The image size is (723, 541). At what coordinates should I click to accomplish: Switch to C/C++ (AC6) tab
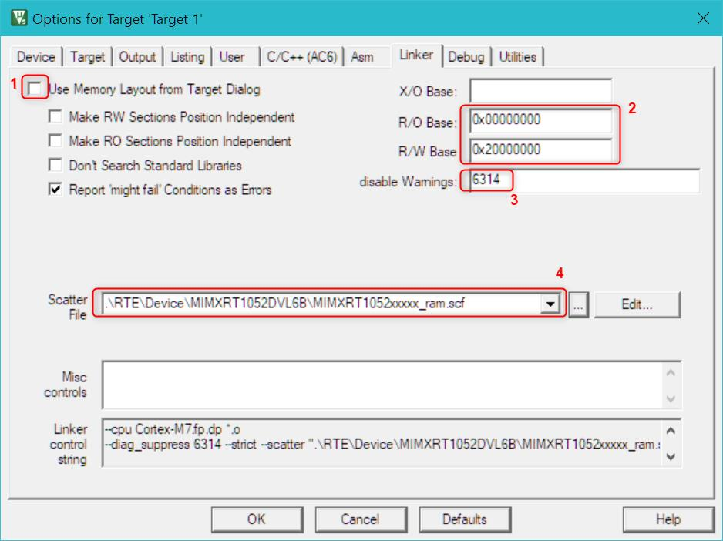coord(302,57)
